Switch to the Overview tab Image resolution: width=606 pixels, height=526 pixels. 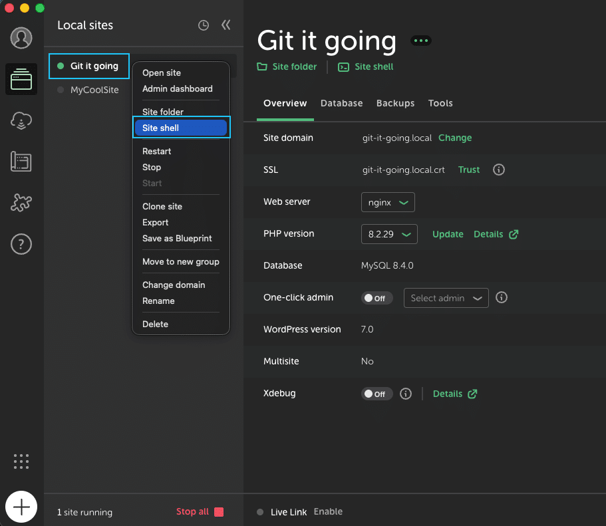tap(285, 103)
